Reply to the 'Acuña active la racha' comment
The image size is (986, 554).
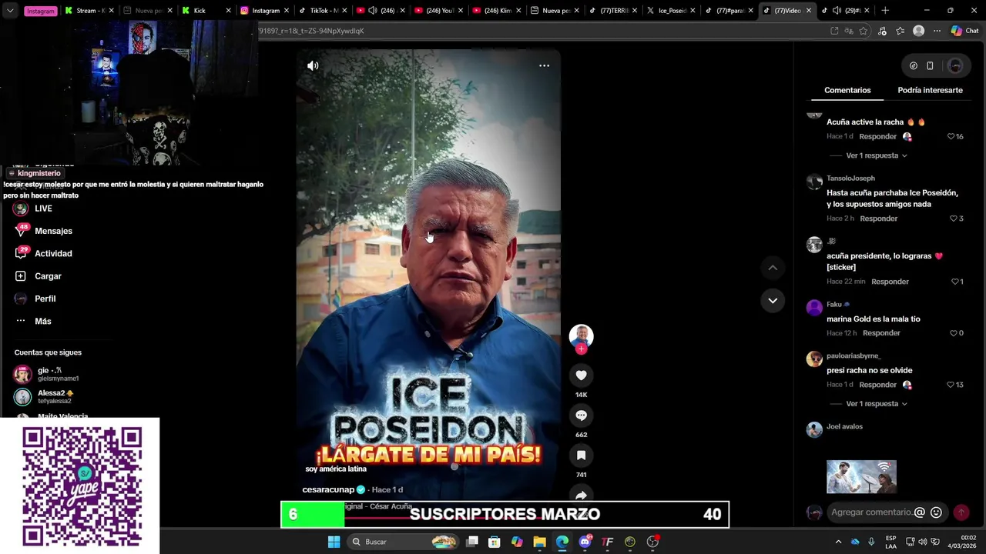coord(877,136)
